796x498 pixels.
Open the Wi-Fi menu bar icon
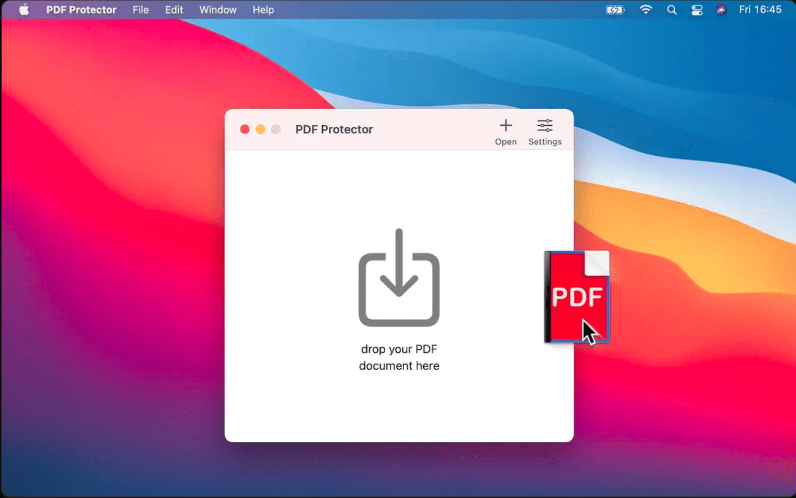click(x=645, y=10)
